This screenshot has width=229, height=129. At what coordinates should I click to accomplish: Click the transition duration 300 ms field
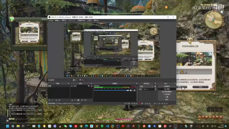pyautogui.click(x=148, y=89)
